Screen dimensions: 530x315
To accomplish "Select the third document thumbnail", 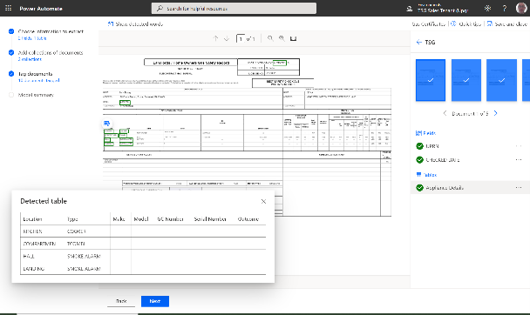I will click(x=501, y=80).
